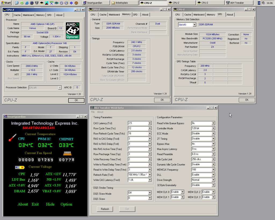Click the first quick launch icon beside Start
The height and width of the screenshot is (220, 275).
(x=17, y=3)
